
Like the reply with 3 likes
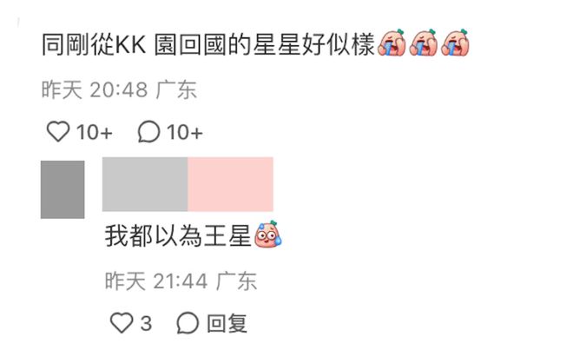tap(122, 322)
